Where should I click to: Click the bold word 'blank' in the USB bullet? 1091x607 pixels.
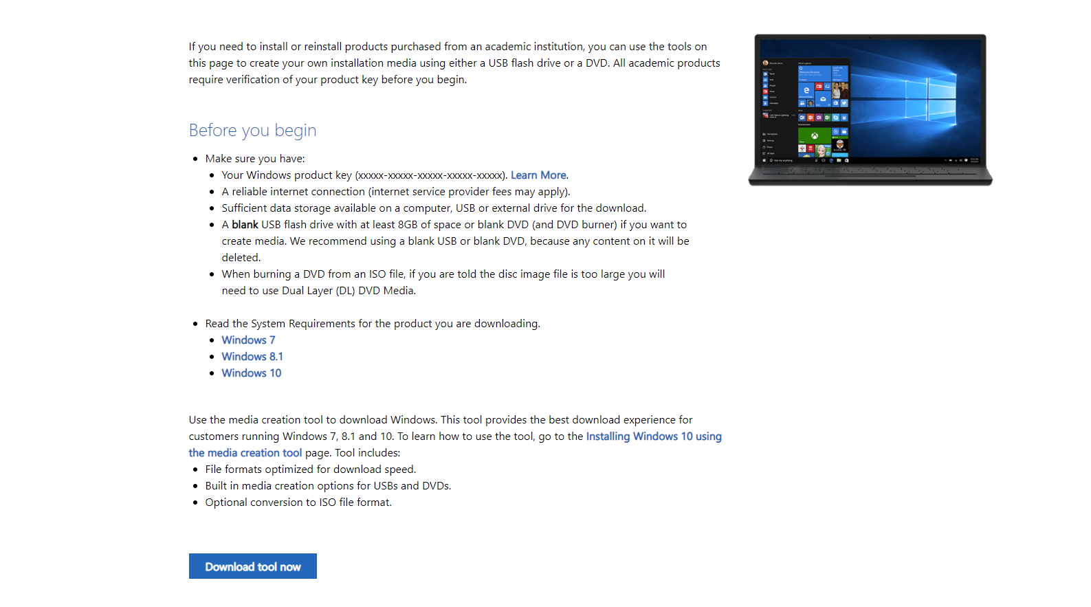(x=245, y=225)
